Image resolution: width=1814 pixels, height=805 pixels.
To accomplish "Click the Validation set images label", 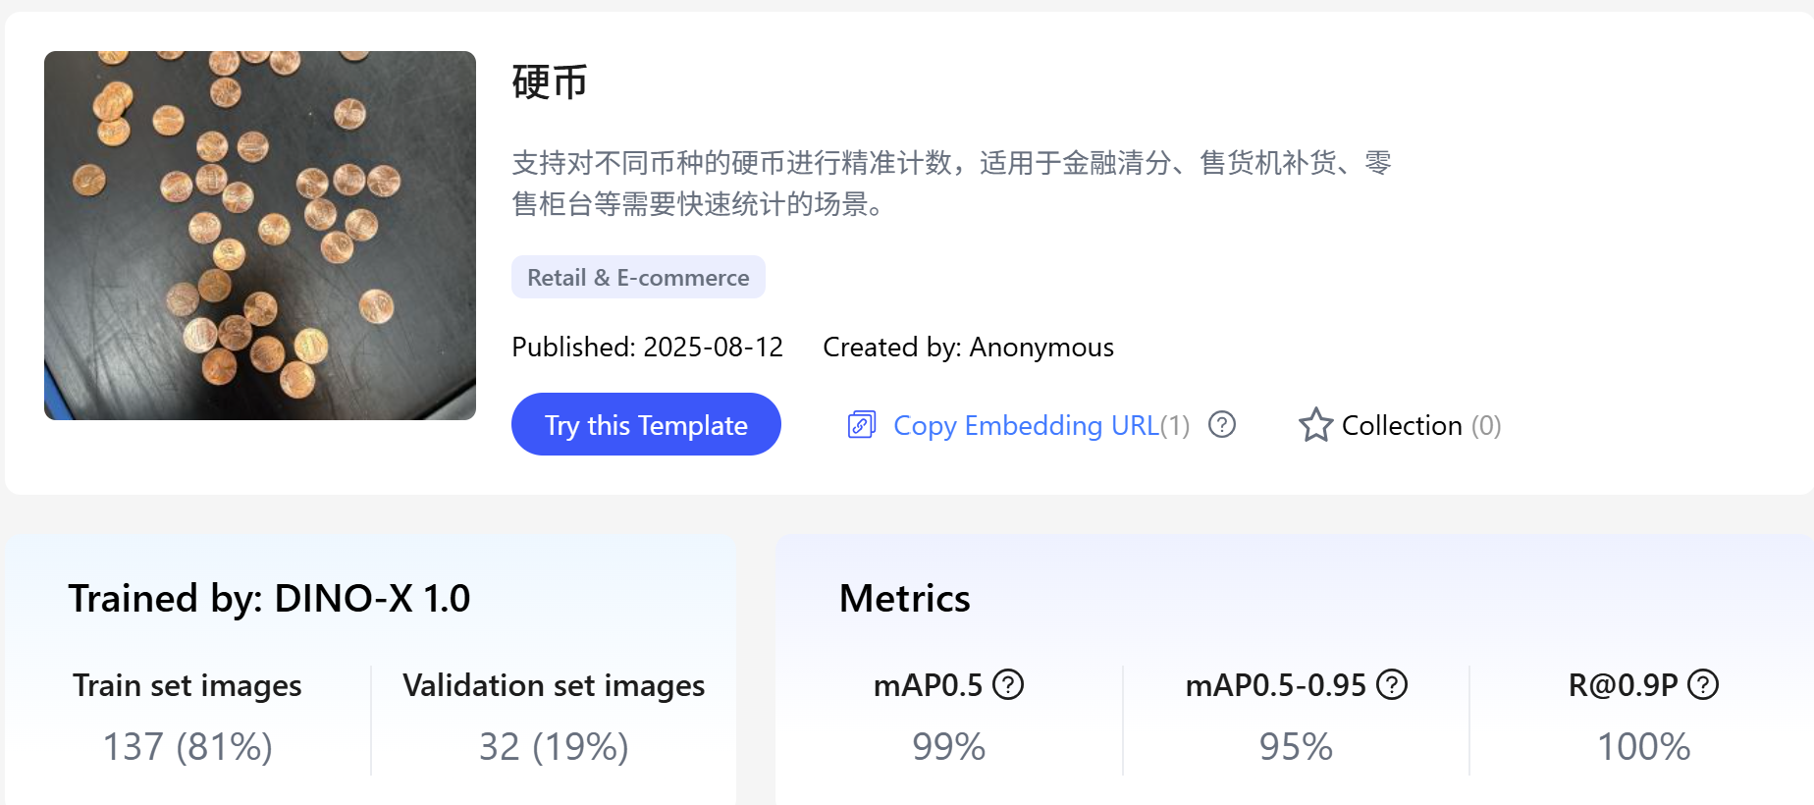I will 554,685.
